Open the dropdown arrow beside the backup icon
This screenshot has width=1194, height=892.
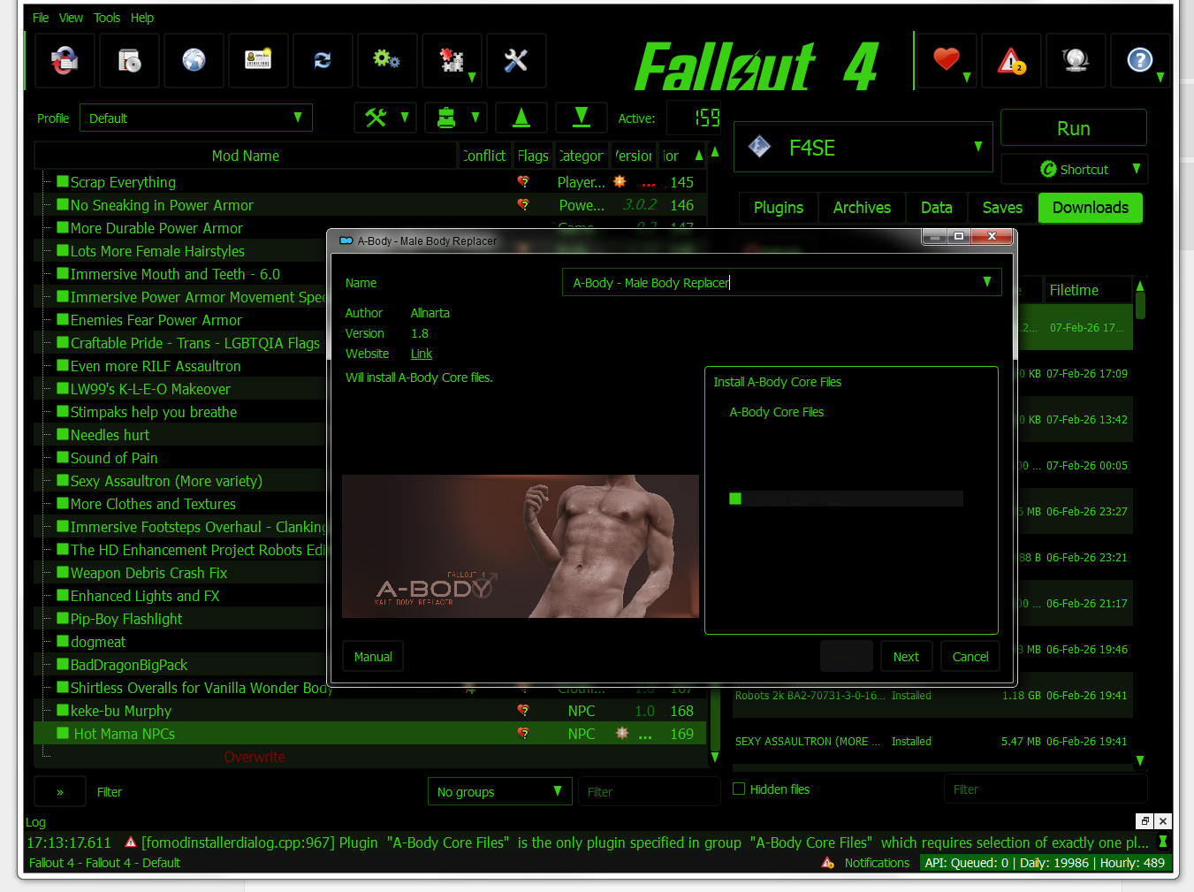click(476, 117)
